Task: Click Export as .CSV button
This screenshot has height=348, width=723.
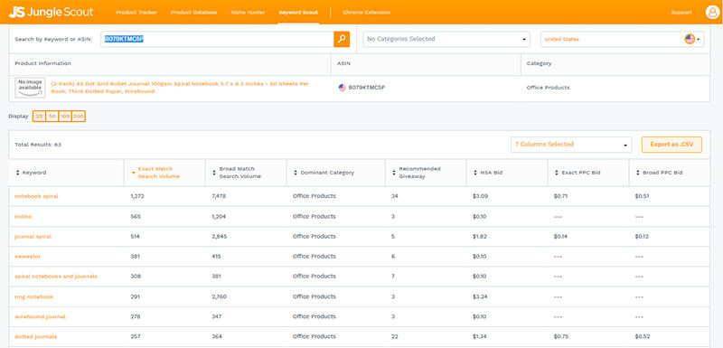Action: 671,145
